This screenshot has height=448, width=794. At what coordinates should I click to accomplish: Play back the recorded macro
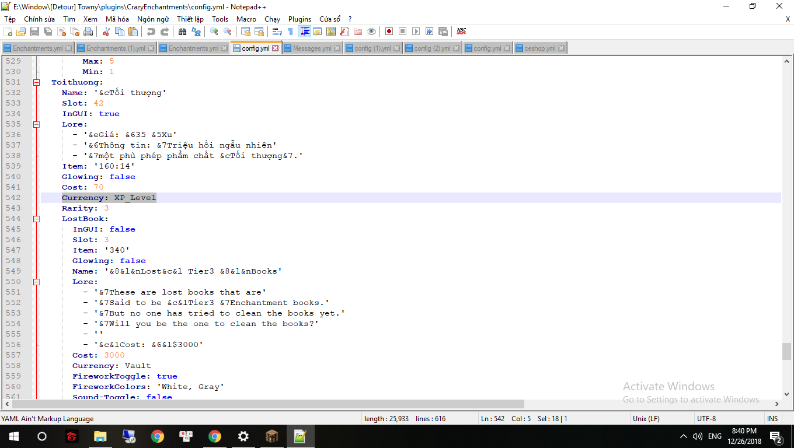416,32
